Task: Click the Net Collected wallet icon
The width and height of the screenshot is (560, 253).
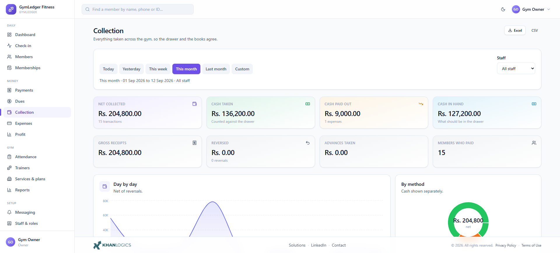Action: [x=195, y=104]
